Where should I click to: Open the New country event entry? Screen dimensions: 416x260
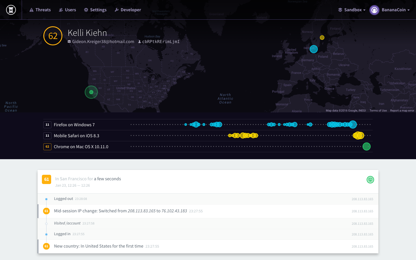pos(99,246)
